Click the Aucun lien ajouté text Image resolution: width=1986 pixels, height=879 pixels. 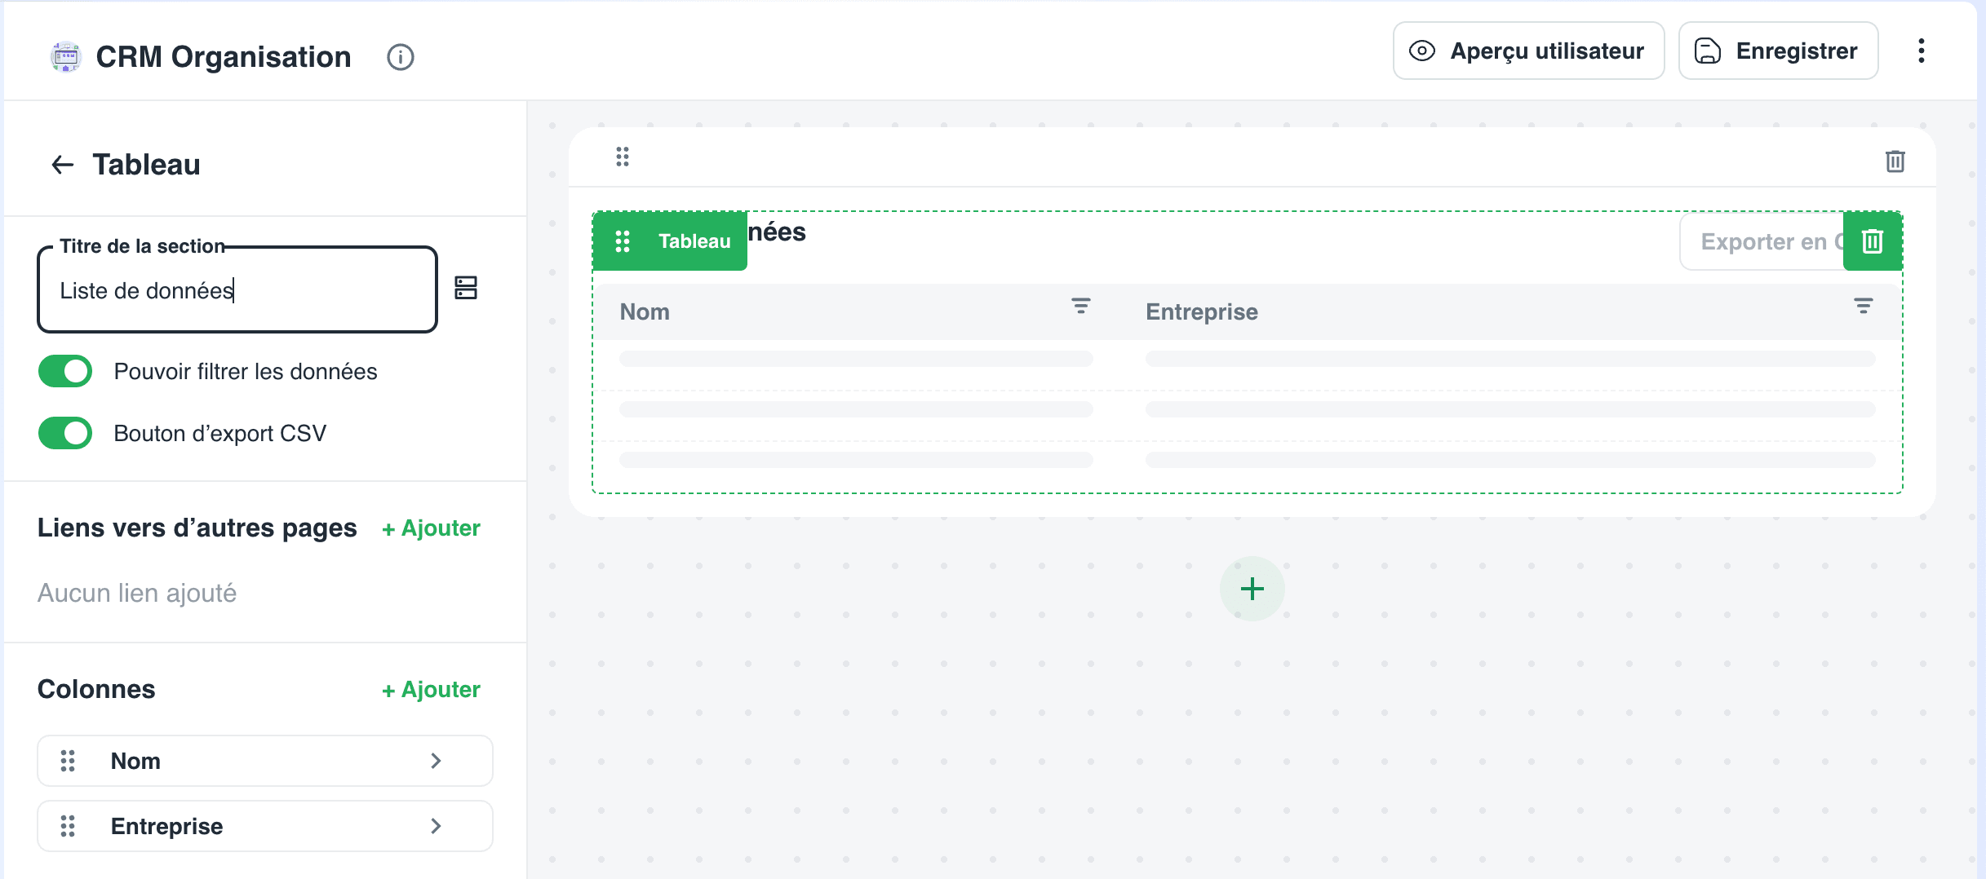click(x=137, y=593)
